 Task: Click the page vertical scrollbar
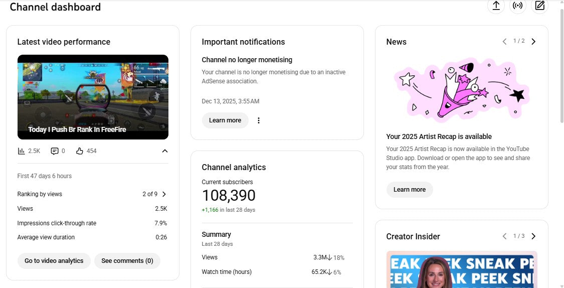pyautogui.click(x=561, y=65)
